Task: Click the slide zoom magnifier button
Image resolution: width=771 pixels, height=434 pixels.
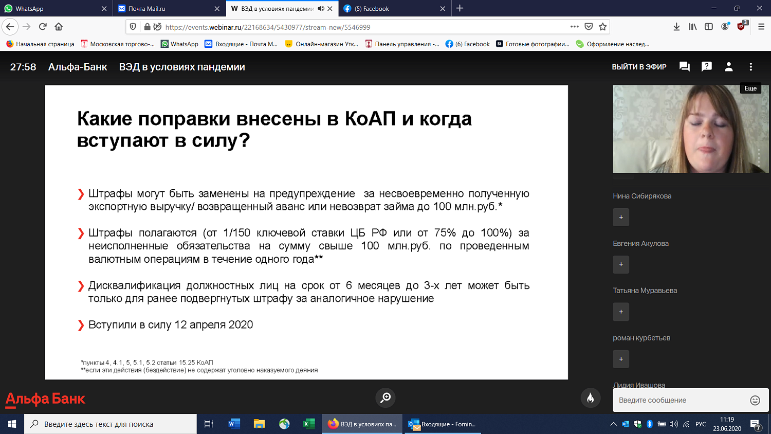Action: click(x=385, y=397)
